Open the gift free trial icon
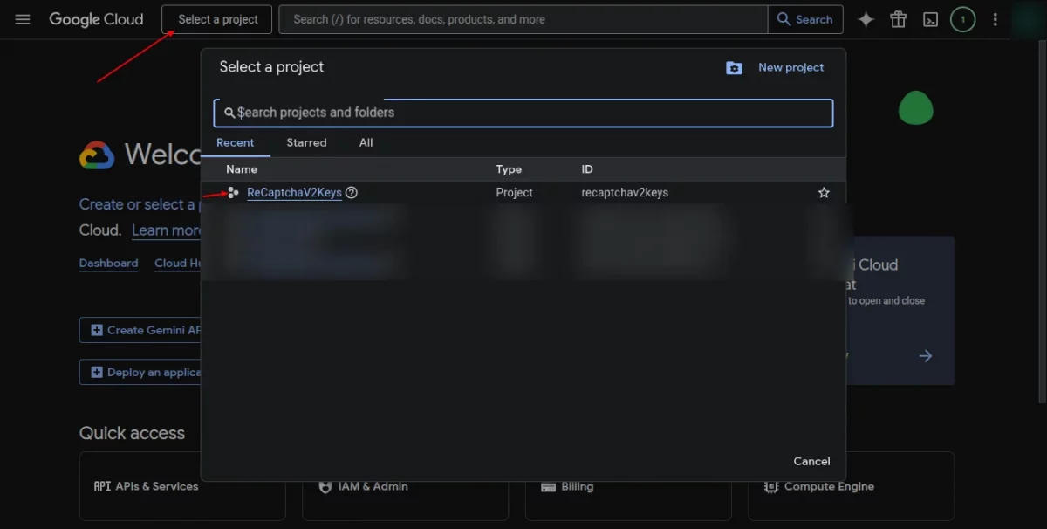Viewport: 1047px width, 529px height. point(898,19)
